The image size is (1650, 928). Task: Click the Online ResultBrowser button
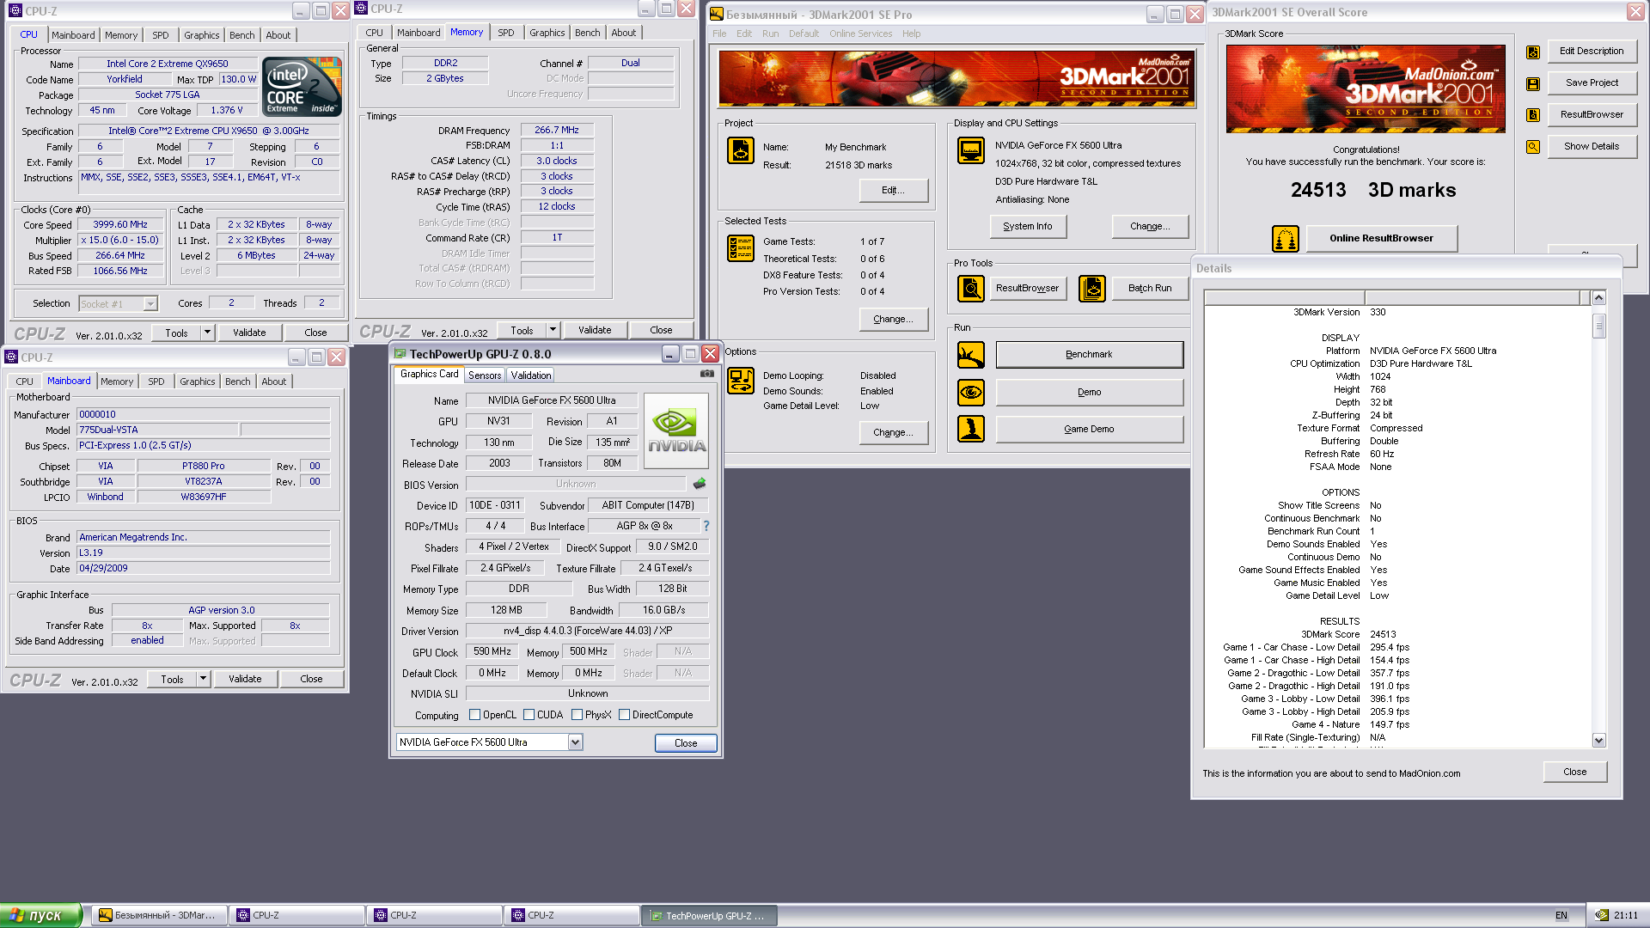click(1381, 239)
